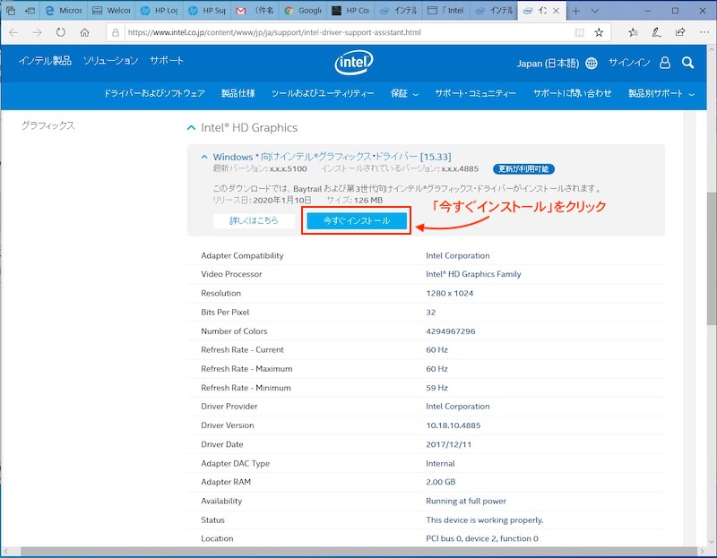Open Reading view icon in address bar
Viewport: 717px width, 558px height.
pyautogui.click(x=579, y=32)
